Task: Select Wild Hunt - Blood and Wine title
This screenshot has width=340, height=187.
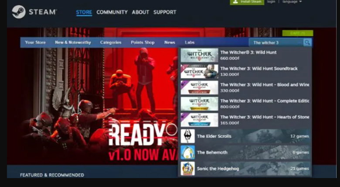Action: (x=265, y=85)
